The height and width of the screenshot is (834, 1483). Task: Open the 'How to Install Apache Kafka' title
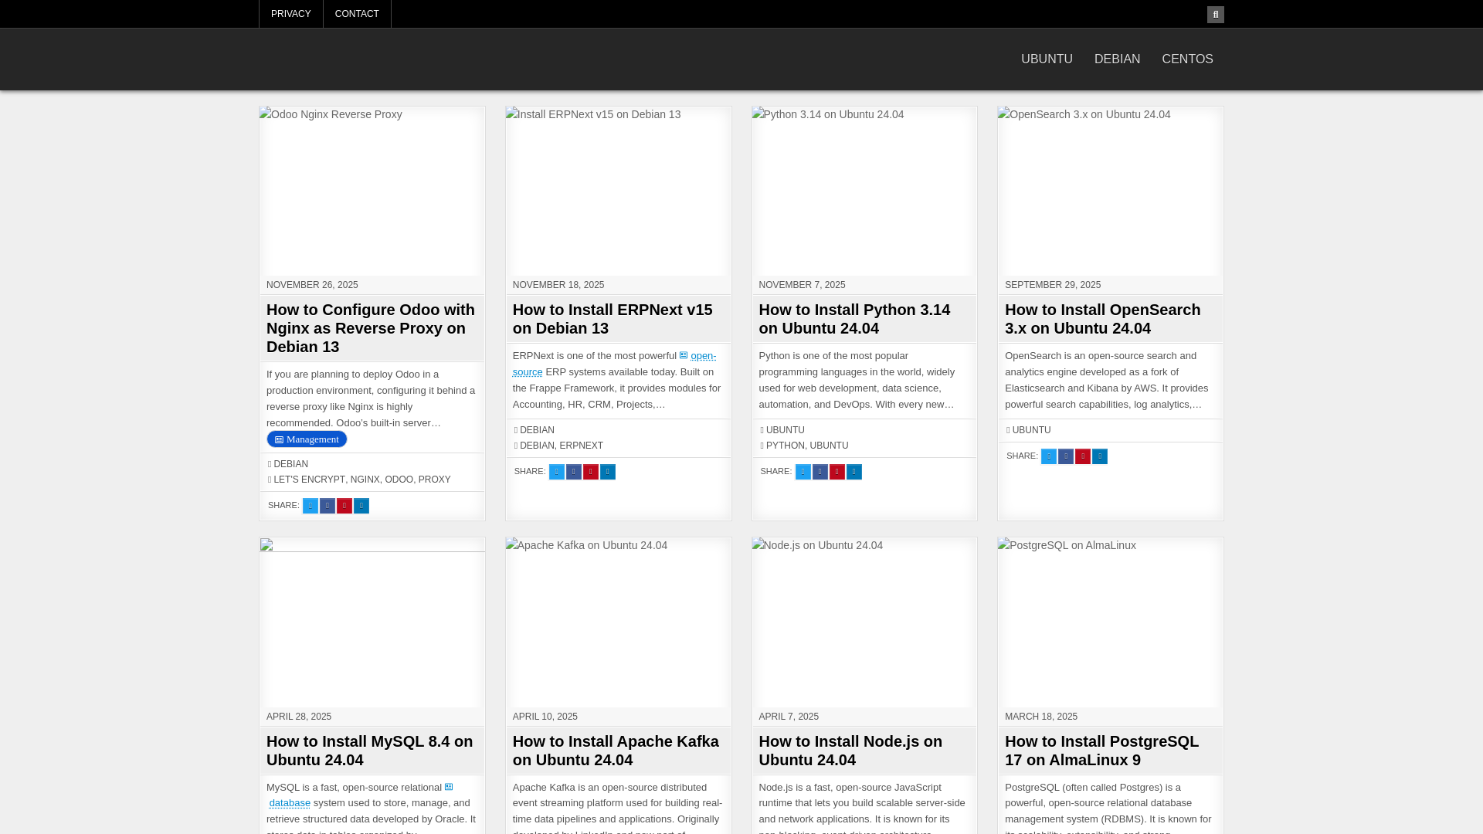click(616, 751)
